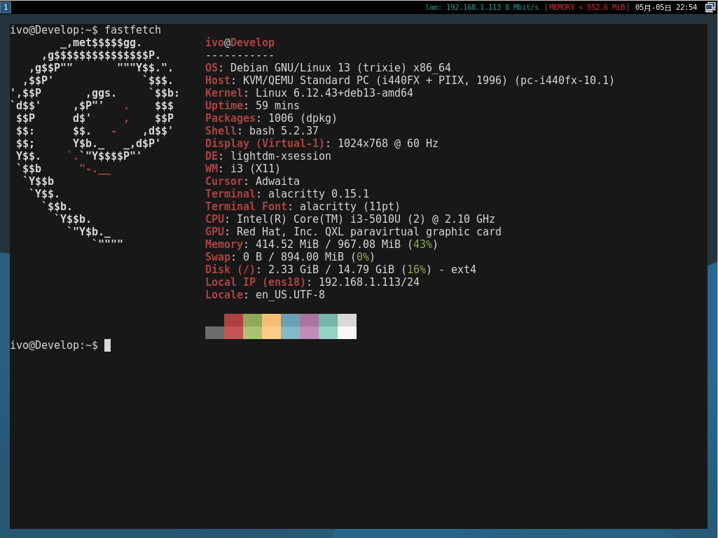Pick the white swatch in bottom row
718x538 pixels.
point(347,333)
